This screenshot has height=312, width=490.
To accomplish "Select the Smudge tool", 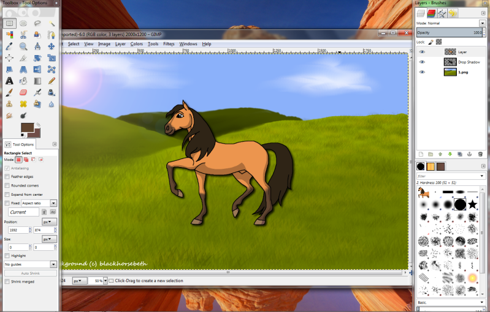I will point(9,116).
